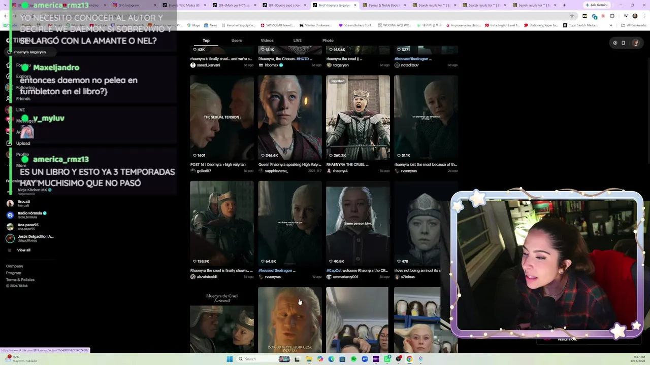This screenshot has height=365, width=650.
Task: Click the TikTok profile avatar at top right
Action: 636,43
